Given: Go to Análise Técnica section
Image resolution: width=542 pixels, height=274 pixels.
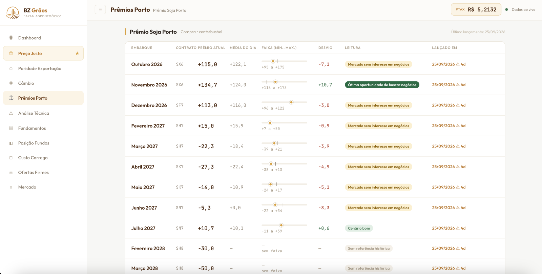Looking at the screenshot, I should coord(43,113).
